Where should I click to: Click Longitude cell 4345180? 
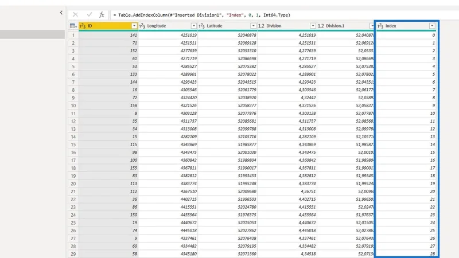tap(168, 254)
